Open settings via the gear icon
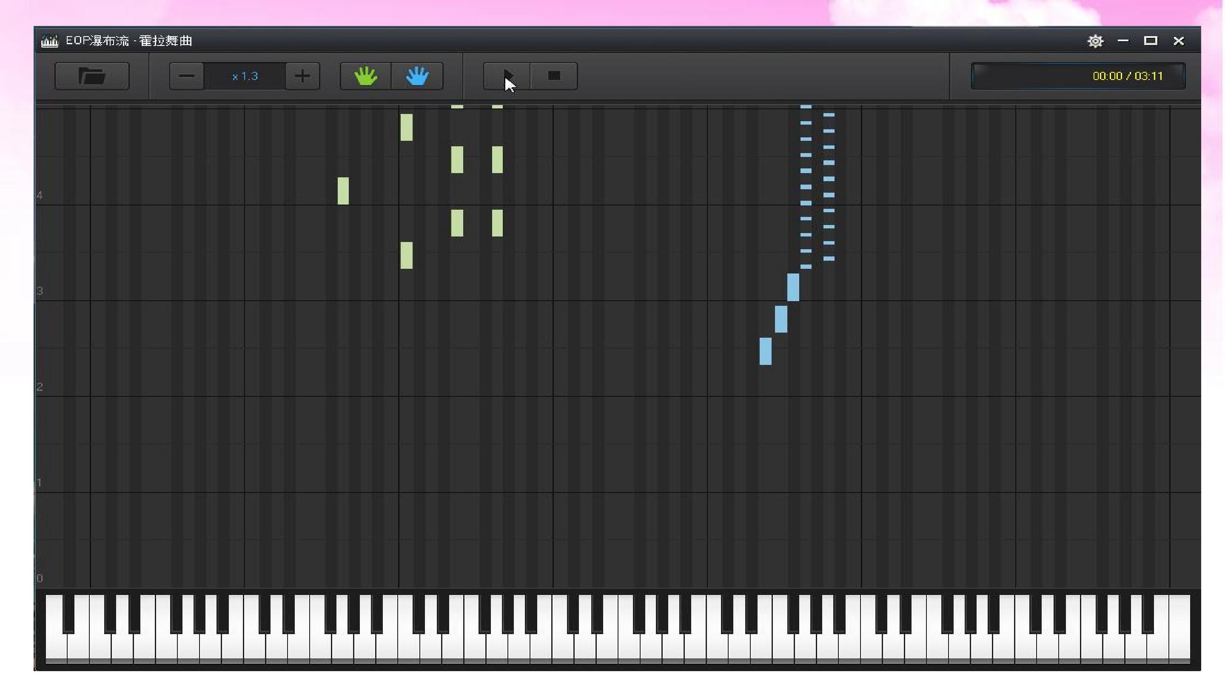Screen dimensions: 1225x689 pos(1095,41)
